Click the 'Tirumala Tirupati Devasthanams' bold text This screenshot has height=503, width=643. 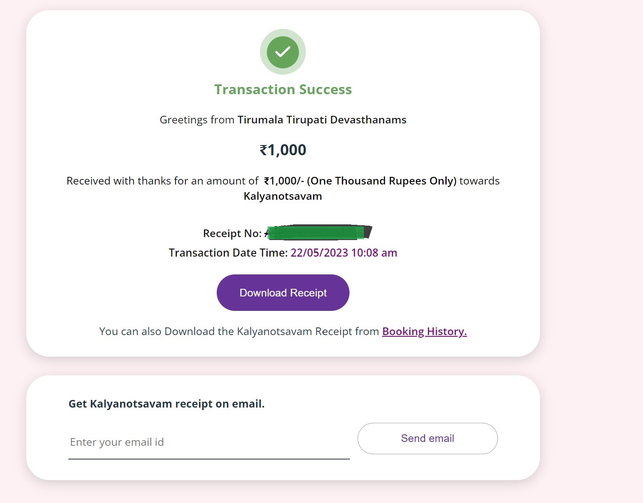[322, 120]
